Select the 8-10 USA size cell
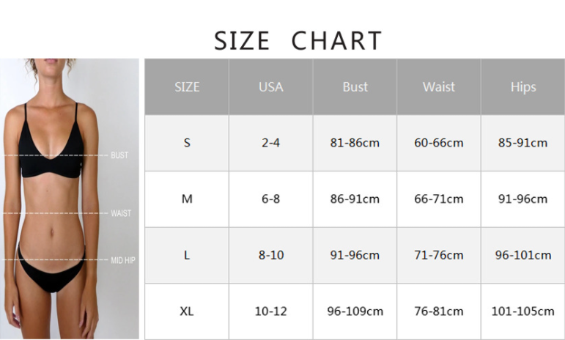 (x=270, y=256)
